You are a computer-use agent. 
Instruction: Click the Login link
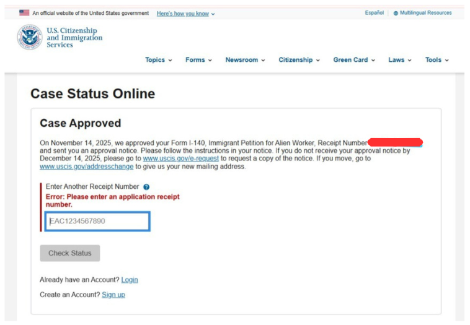[x=130, y=280]
